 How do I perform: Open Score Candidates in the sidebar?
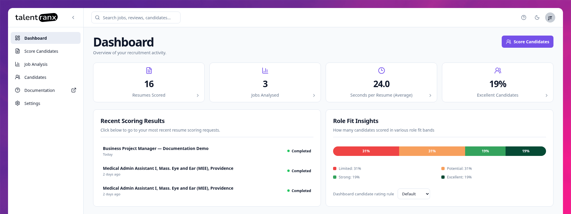coord(46,51)
